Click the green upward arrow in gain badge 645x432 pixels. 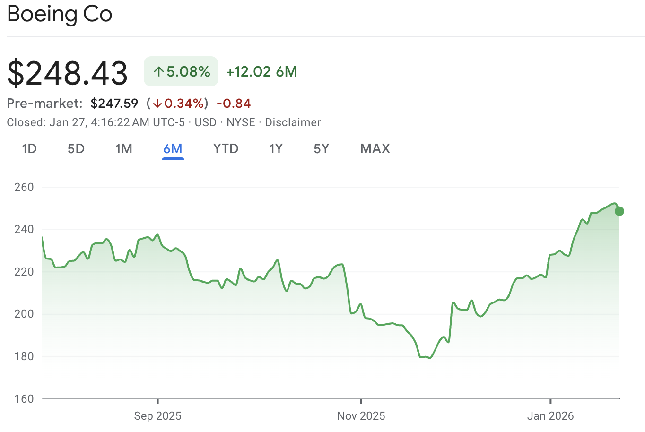coord(158,71)
